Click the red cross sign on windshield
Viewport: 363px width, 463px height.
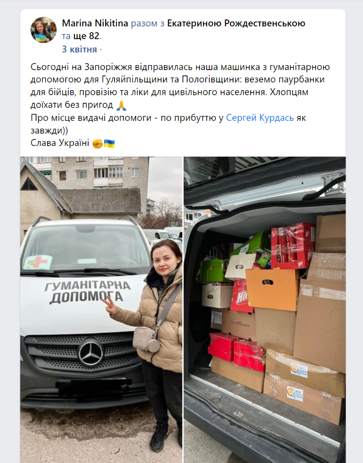(x=37, y=262)
